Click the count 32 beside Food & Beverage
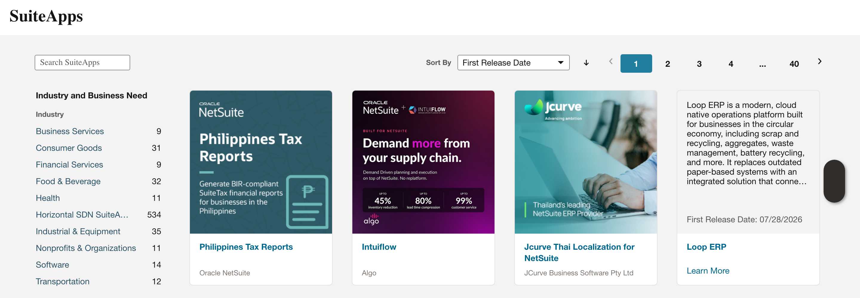 [x=156, y=181]
